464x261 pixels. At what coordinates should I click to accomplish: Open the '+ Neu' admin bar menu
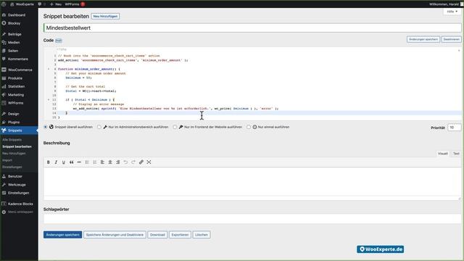(x=56, y=4)
